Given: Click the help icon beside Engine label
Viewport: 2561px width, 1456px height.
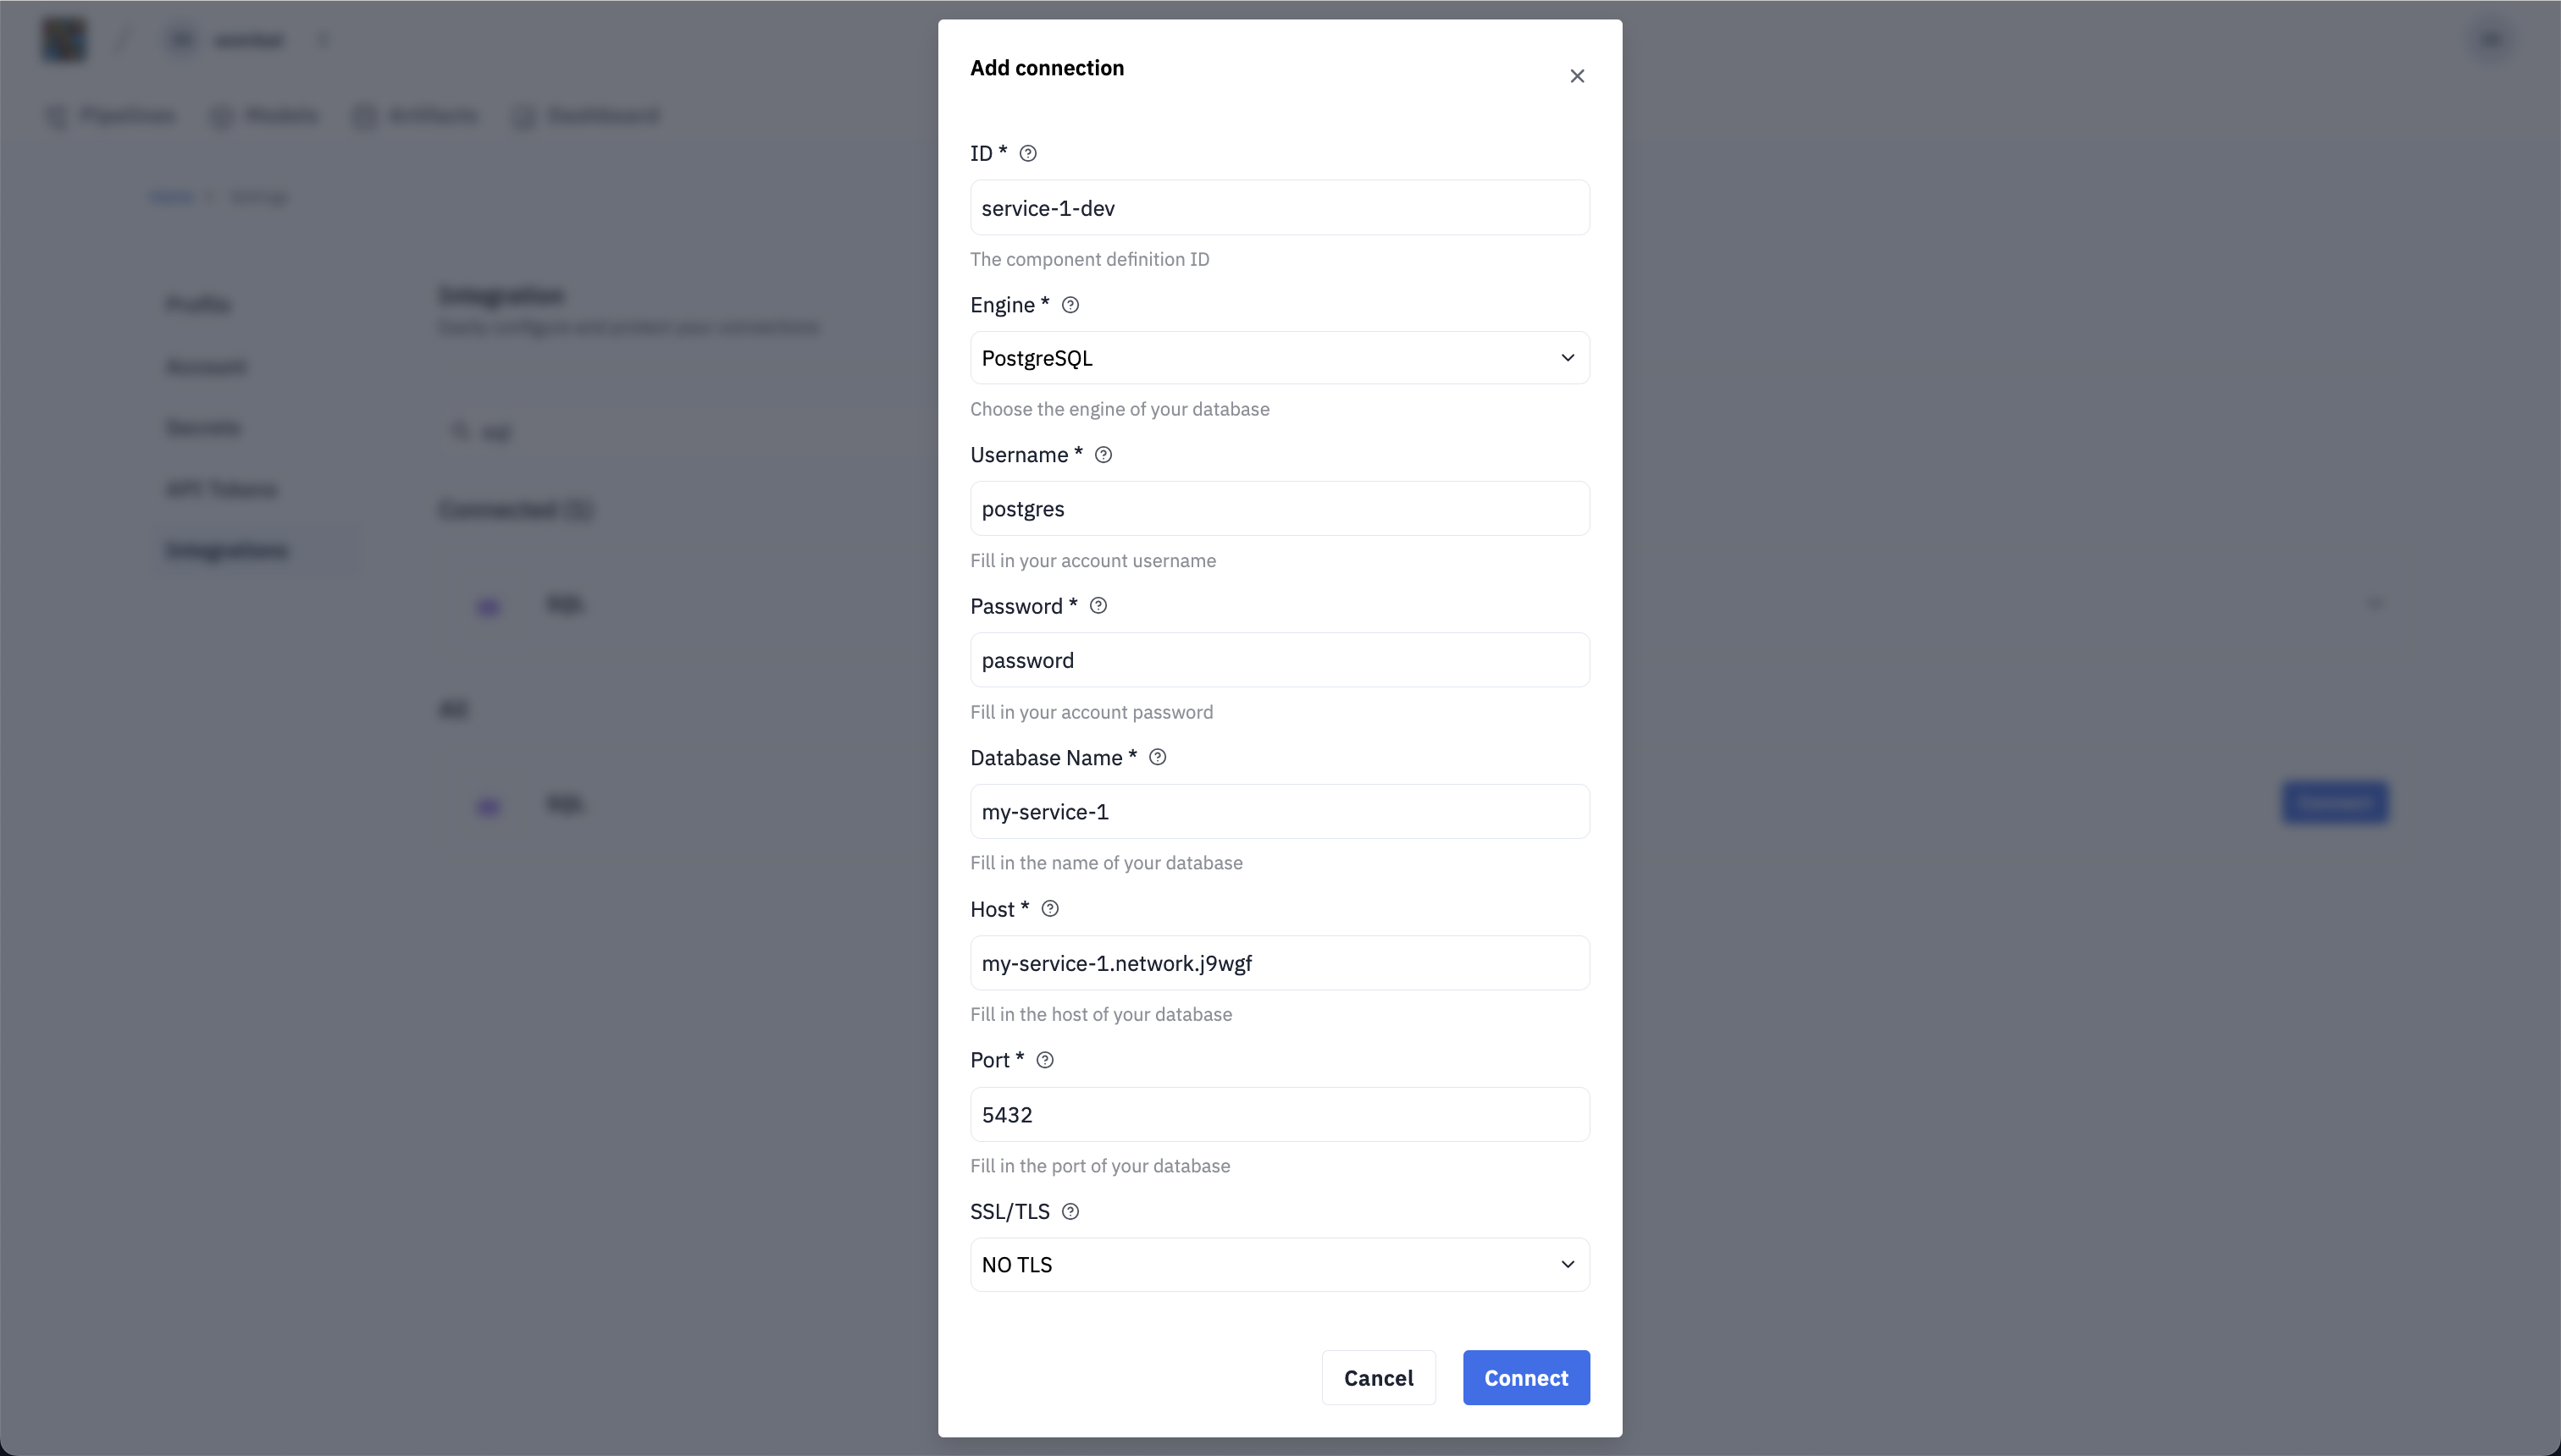Looking at the screenshot, I should tap(1070, 305).
